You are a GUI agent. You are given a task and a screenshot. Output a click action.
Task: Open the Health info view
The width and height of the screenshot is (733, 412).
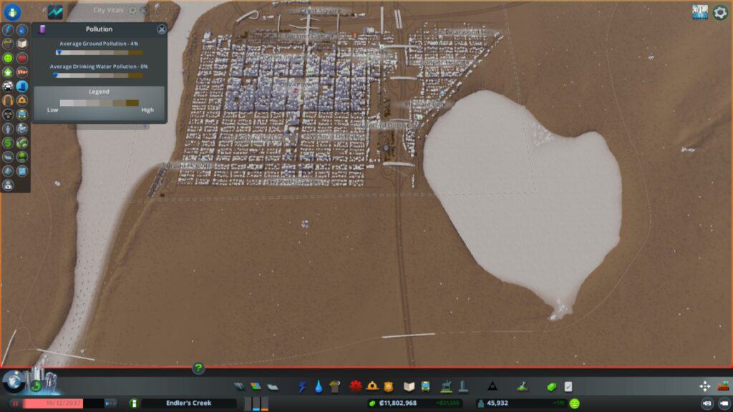[x=22, y=58]
